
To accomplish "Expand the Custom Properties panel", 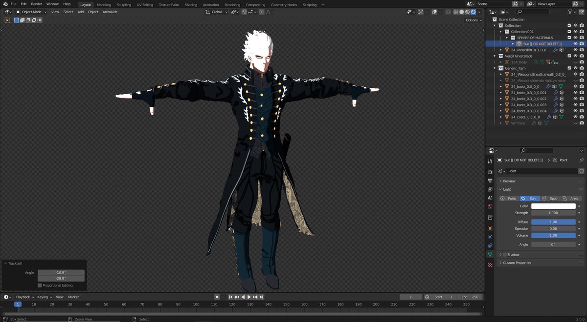I will [500, 262].
